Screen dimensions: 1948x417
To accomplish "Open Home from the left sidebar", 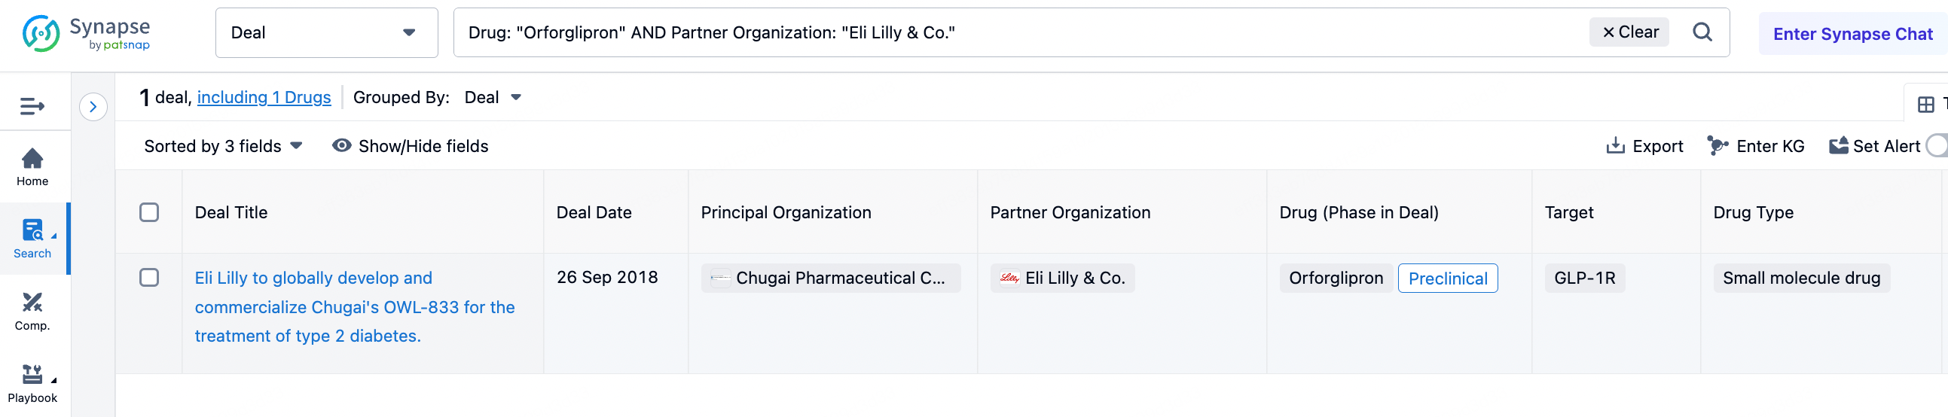I will (x=32, y=167).
